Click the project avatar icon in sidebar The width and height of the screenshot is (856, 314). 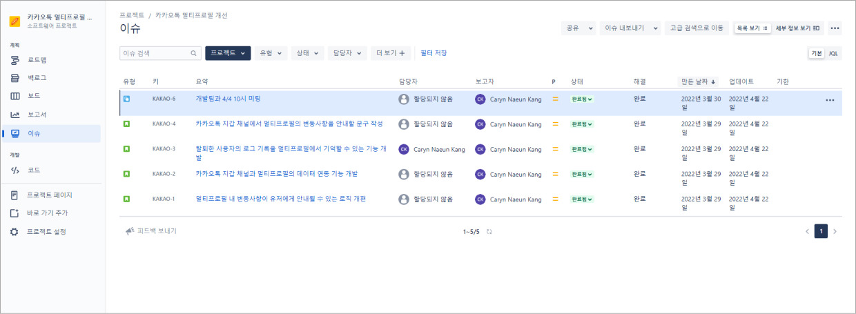point(14,21)
